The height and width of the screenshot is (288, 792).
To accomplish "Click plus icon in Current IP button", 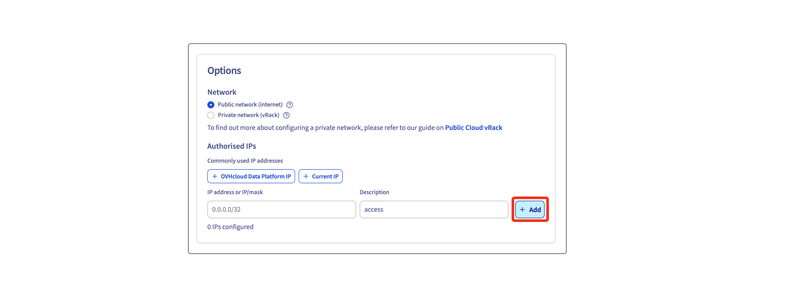I will (306, 176).
